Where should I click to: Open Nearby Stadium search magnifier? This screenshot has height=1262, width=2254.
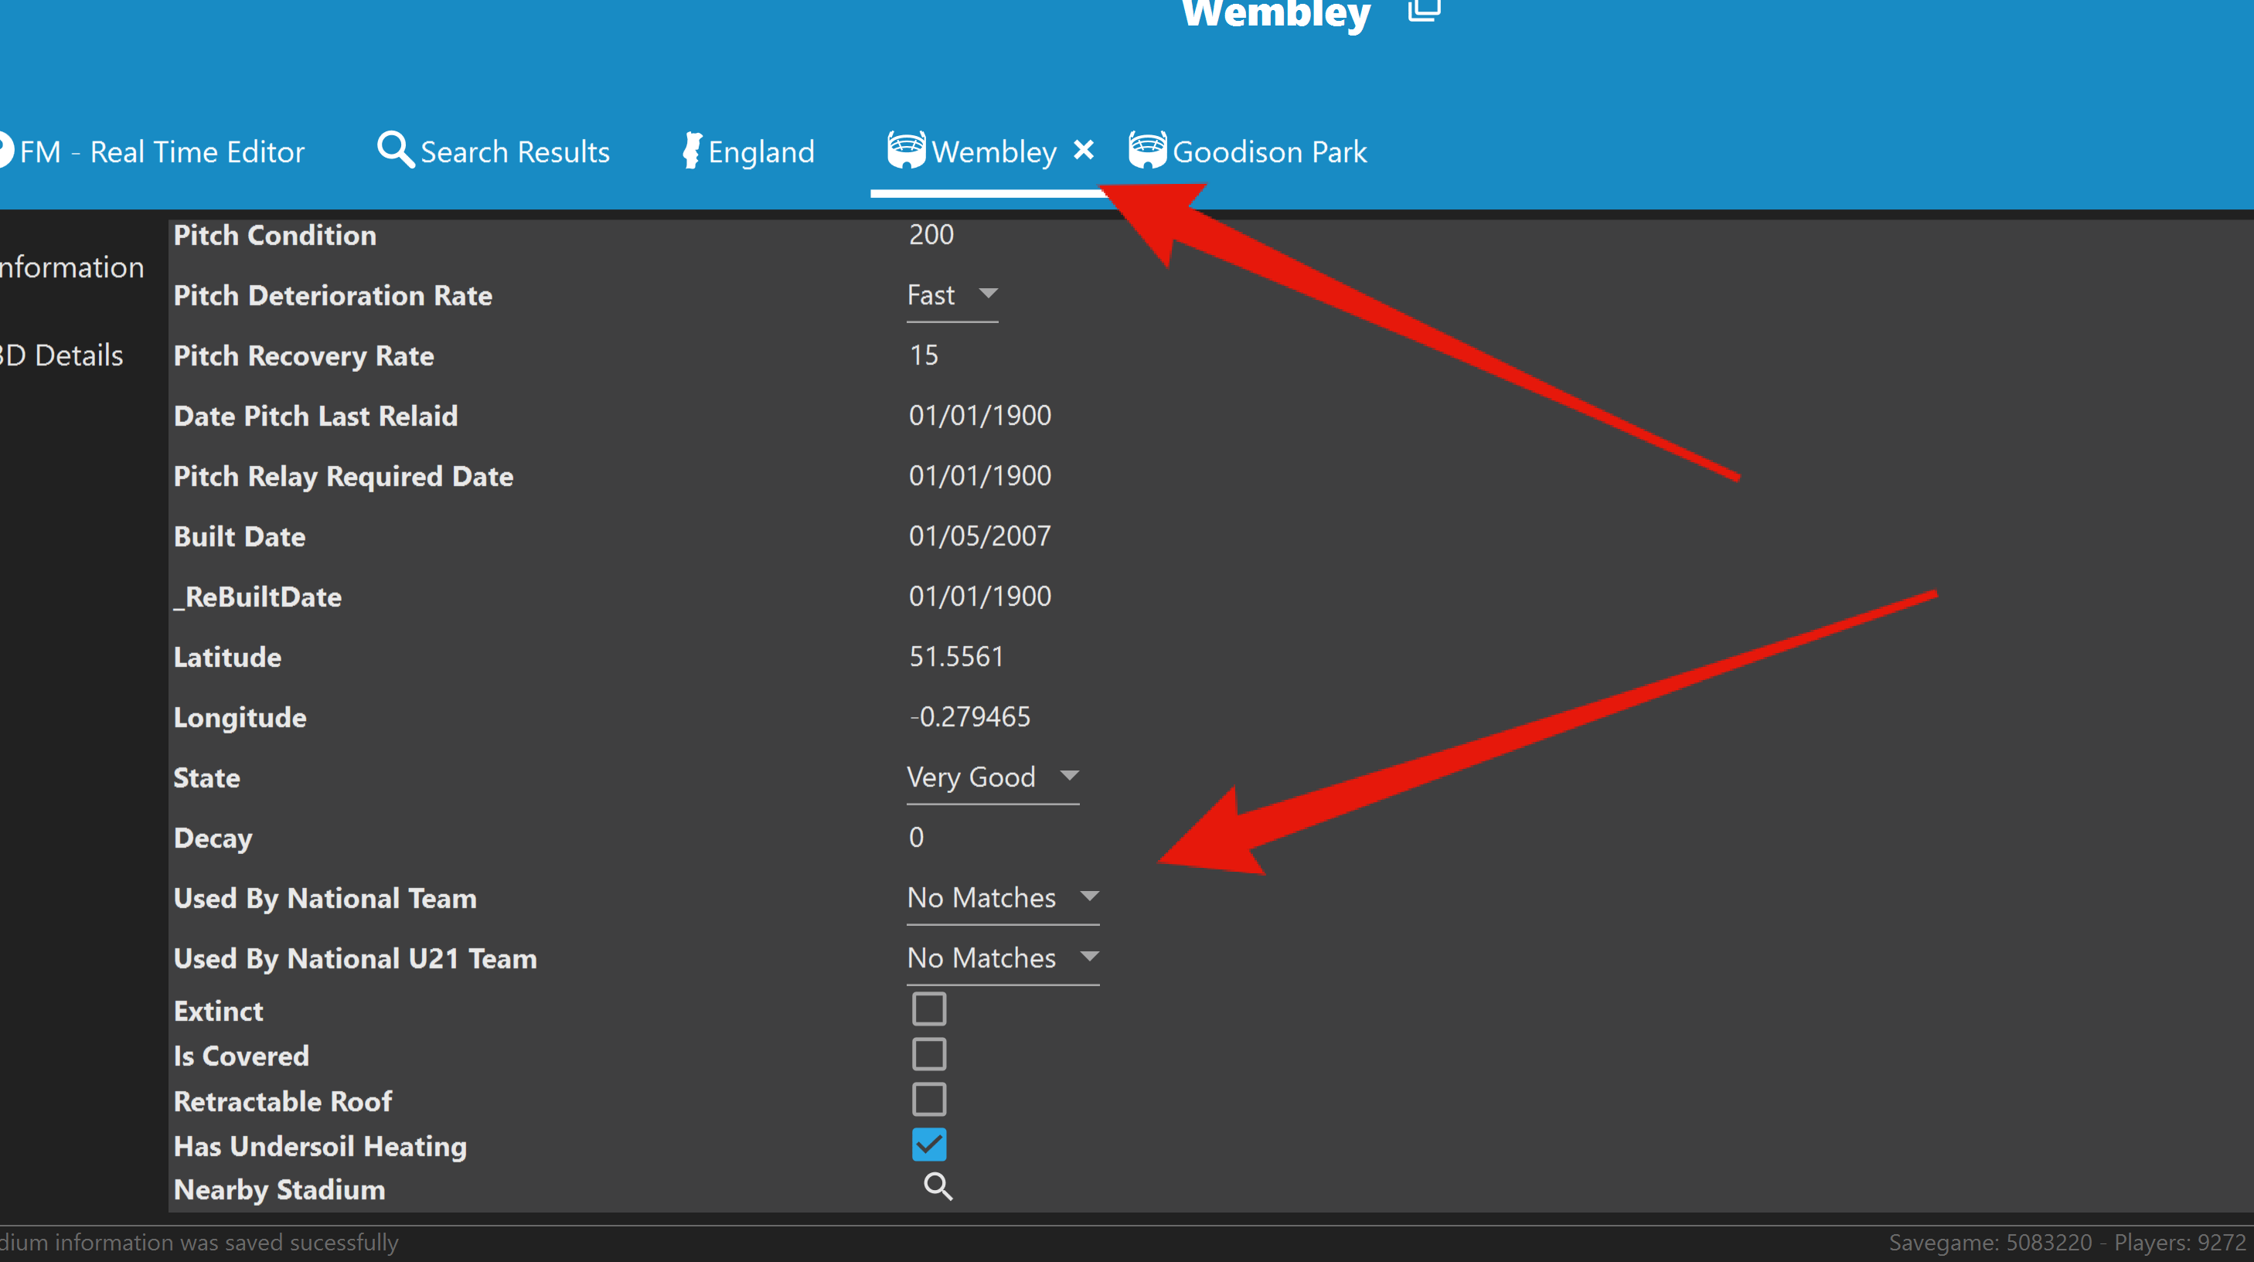click(937, 1187)
